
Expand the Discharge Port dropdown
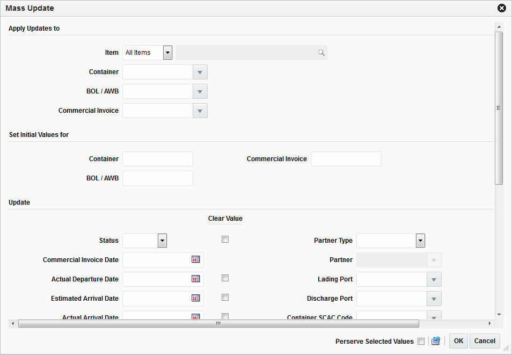(x=434, y=299)
